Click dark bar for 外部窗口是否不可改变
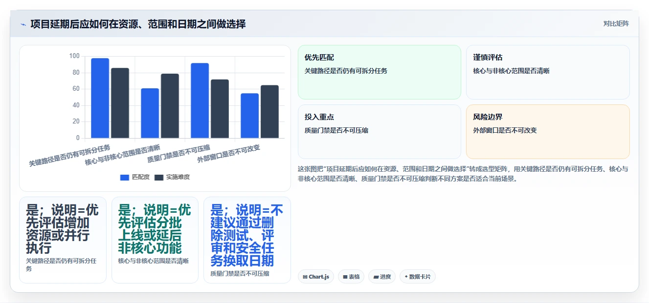The image size is (649, 303). pyautogui.click(x=269, y=112)
